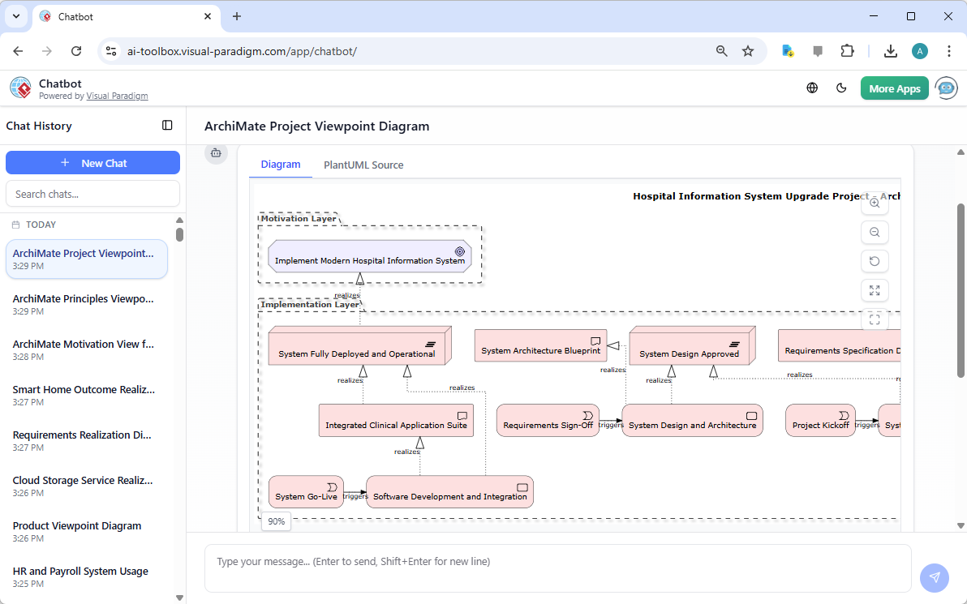Toggle the chat history panel collapse icon

[167, 126]
